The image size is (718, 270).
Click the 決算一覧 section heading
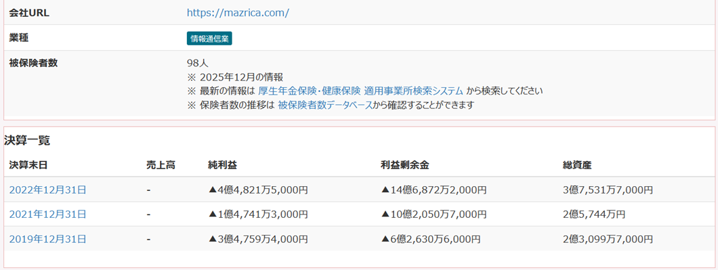coord(27,141)
